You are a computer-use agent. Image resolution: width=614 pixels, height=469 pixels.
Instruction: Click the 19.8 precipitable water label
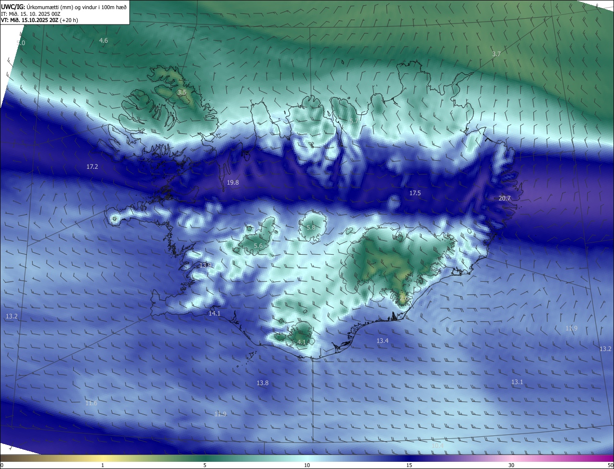point(233,182)
